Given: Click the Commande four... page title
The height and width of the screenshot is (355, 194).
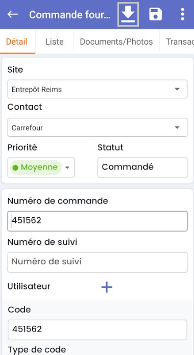Looking at the screenshot, I should (x=70, y=15).
